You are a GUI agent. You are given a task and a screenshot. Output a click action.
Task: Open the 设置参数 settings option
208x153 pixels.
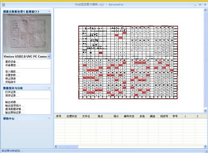click(x=12, y=75)
